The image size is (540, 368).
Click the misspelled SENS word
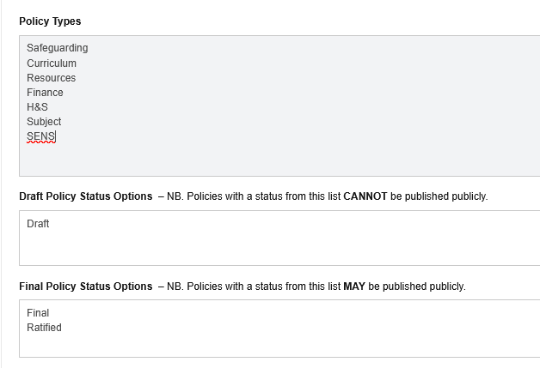[41, 136]
